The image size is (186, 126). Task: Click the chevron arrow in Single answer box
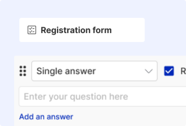point(149,71)
